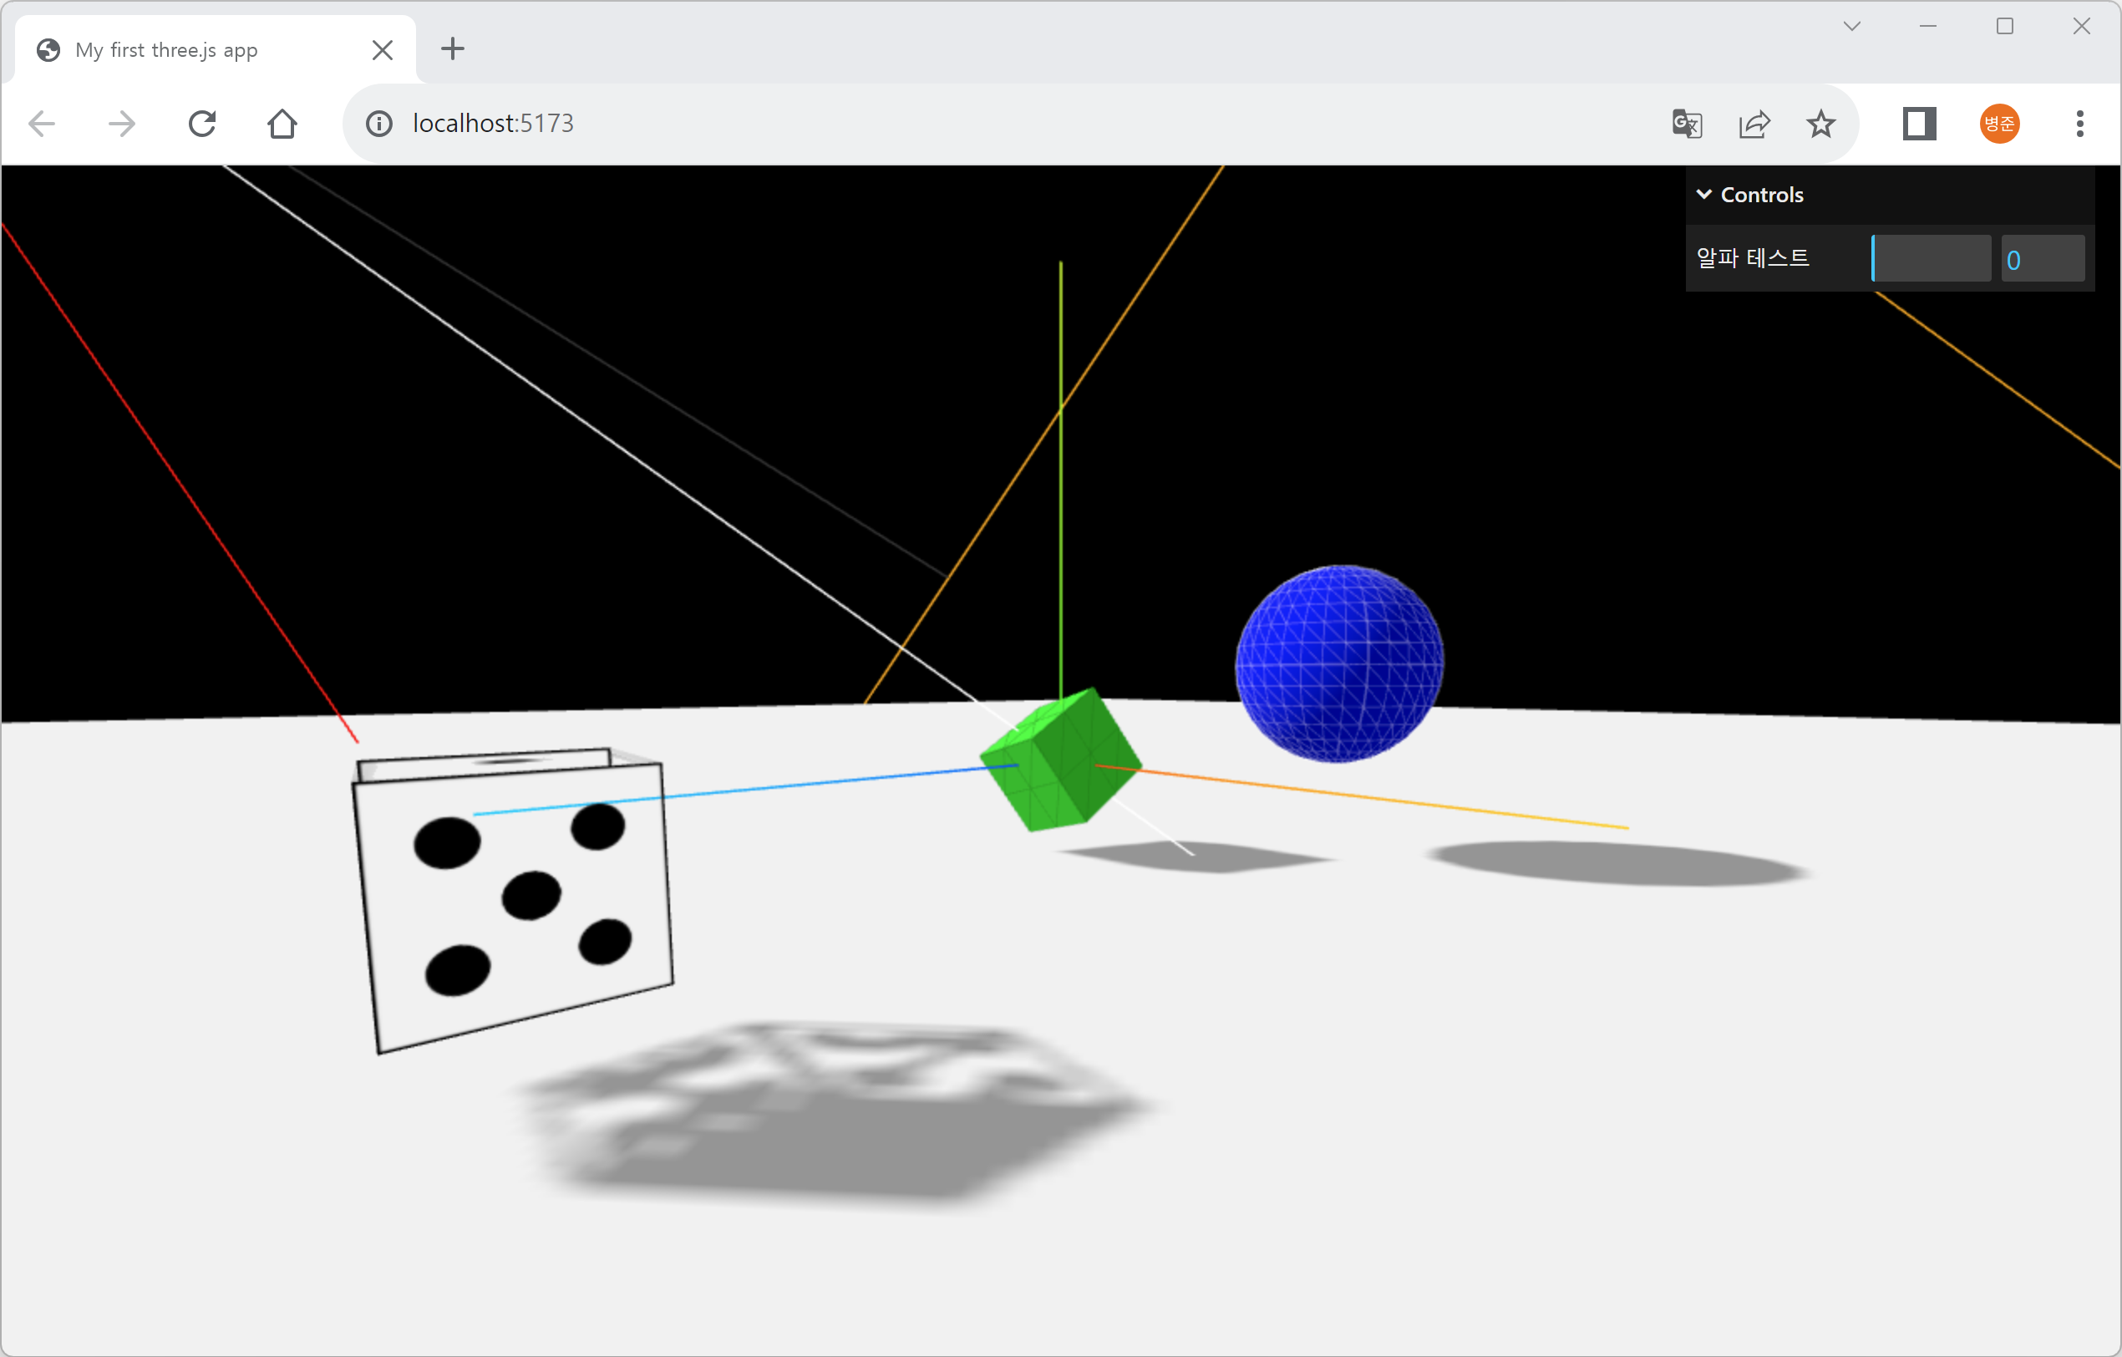Open the tab search dropdown arrow

click(1851, 27)
